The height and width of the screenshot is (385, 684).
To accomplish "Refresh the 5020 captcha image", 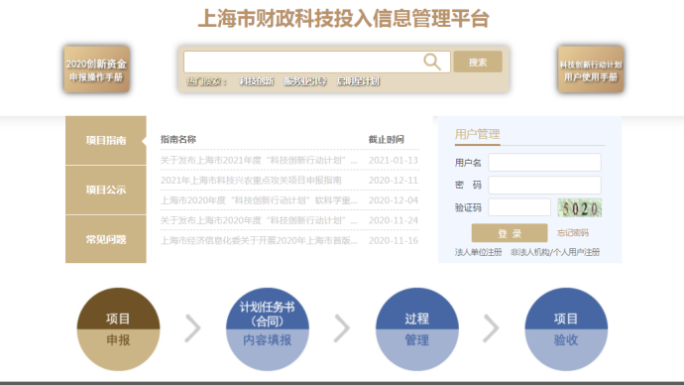I will pyautogui.click(x=580, y=207).
